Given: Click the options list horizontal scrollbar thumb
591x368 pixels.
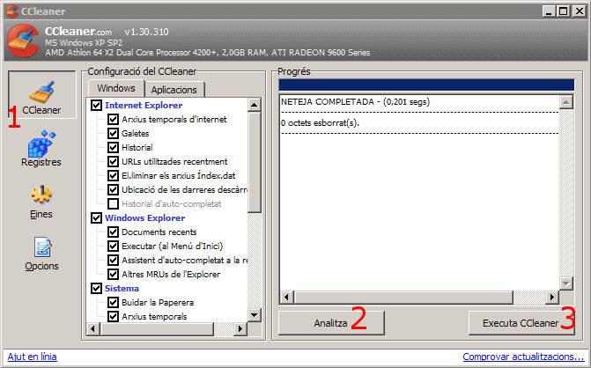Looking at the screenshot, I should pos(157,329).
